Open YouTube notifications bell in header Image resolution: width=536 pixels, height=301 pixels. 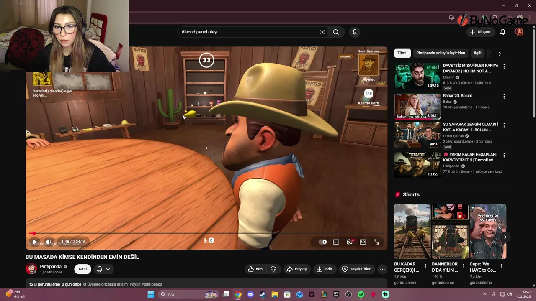tap(503, 32)
